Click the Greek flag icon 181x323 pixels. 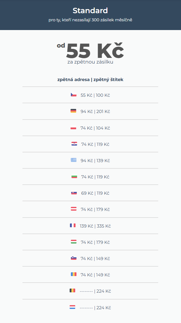coord(74,160)
